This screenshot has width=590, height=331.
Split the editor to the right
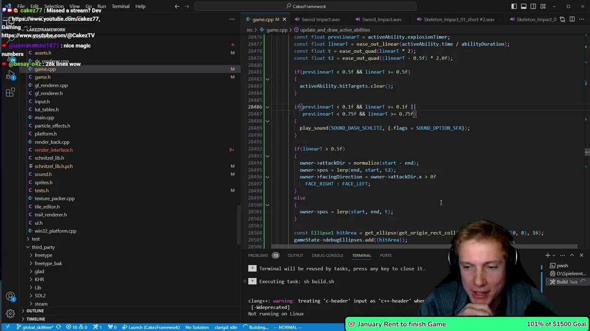(x=572, y=19)
